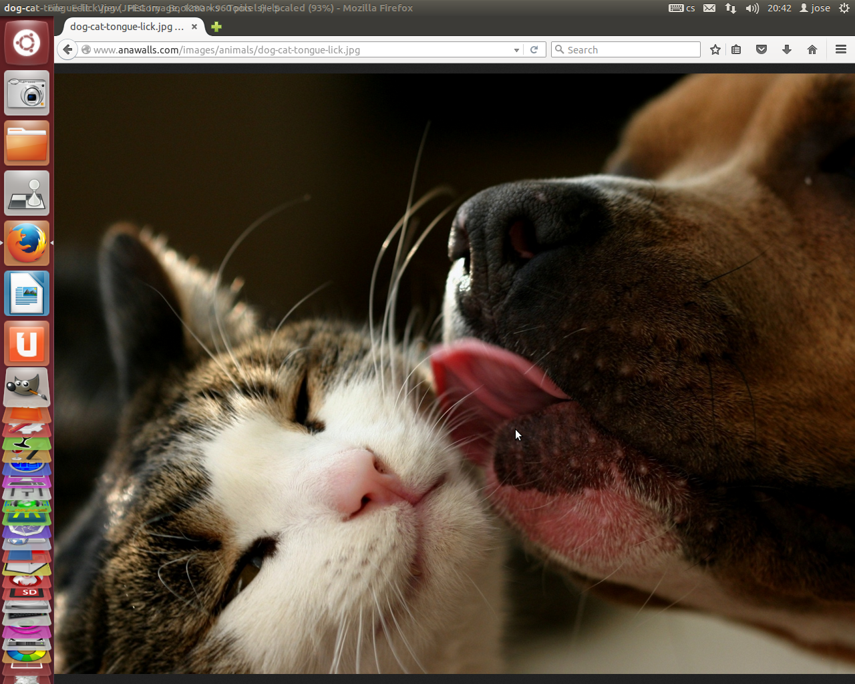This screenshot has width=855, height=684.
Task: Click the dog and cat image
Action: tap(454, 374)
